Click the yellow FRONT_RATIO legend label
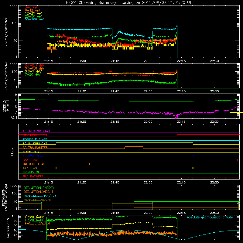Viewport: 243px width, 243px height. 35,217
